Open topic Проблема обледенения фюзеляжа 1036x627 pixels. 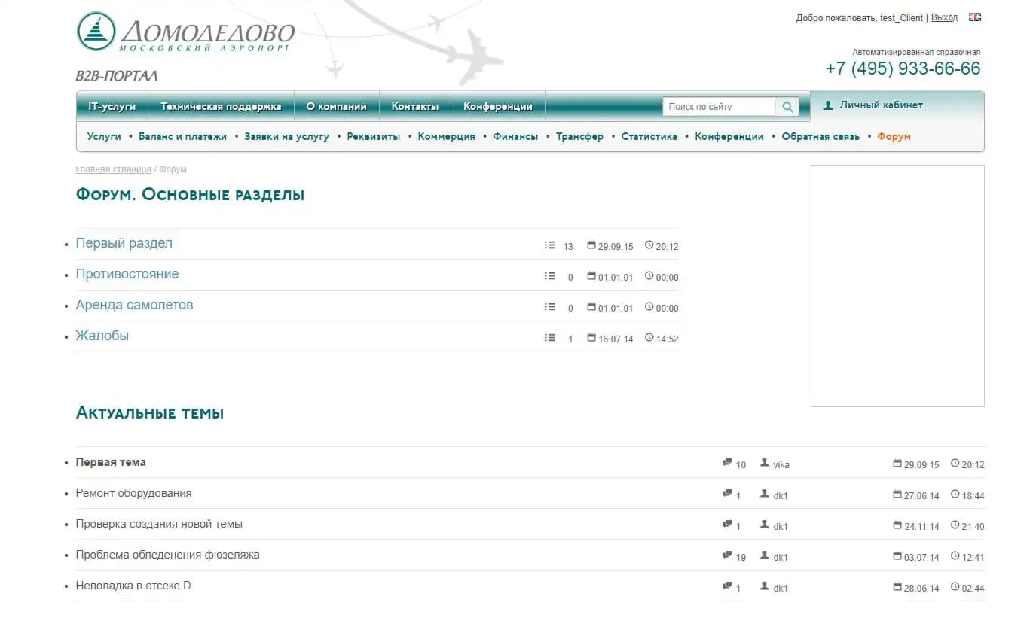pos(167,555)
